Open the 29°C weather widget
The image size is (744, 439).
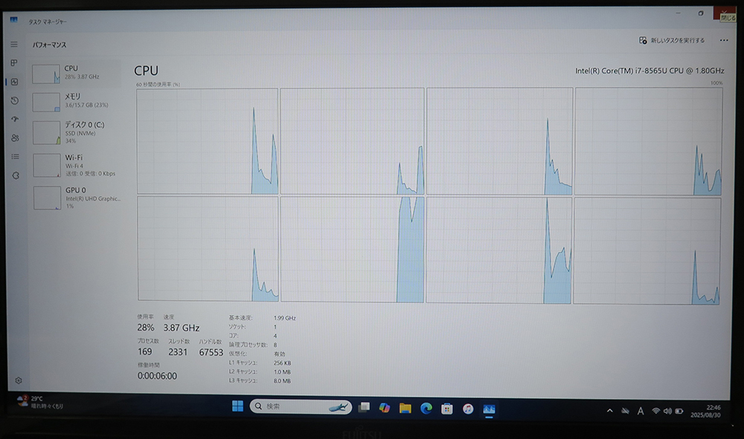[40, 402]
